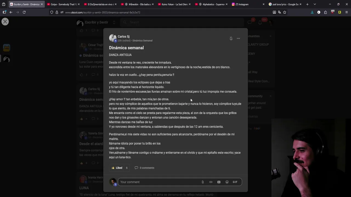Reload the page with refresh icon
The width and height of the screenshot is (351, 197).
click(x=24, y=12)
